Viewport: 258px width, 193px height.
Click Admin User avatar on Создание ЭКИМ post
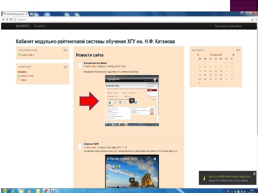tap(80, 146)
